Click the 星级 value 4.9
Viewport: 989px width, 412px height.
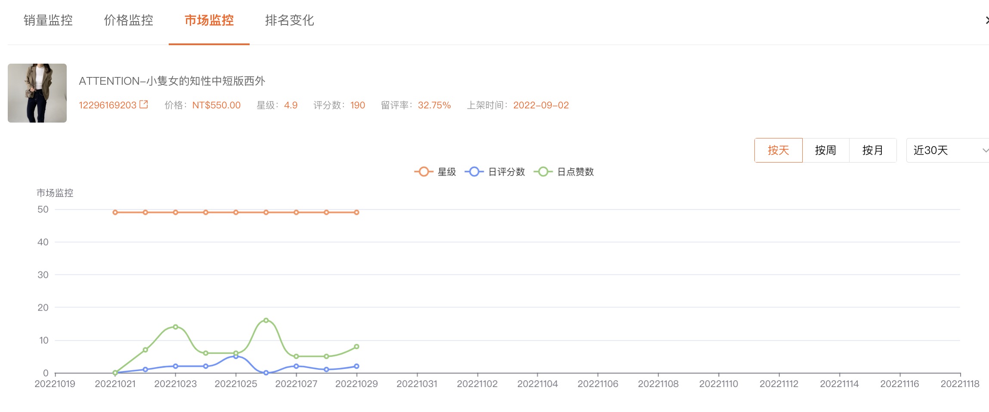coord(291,105)
